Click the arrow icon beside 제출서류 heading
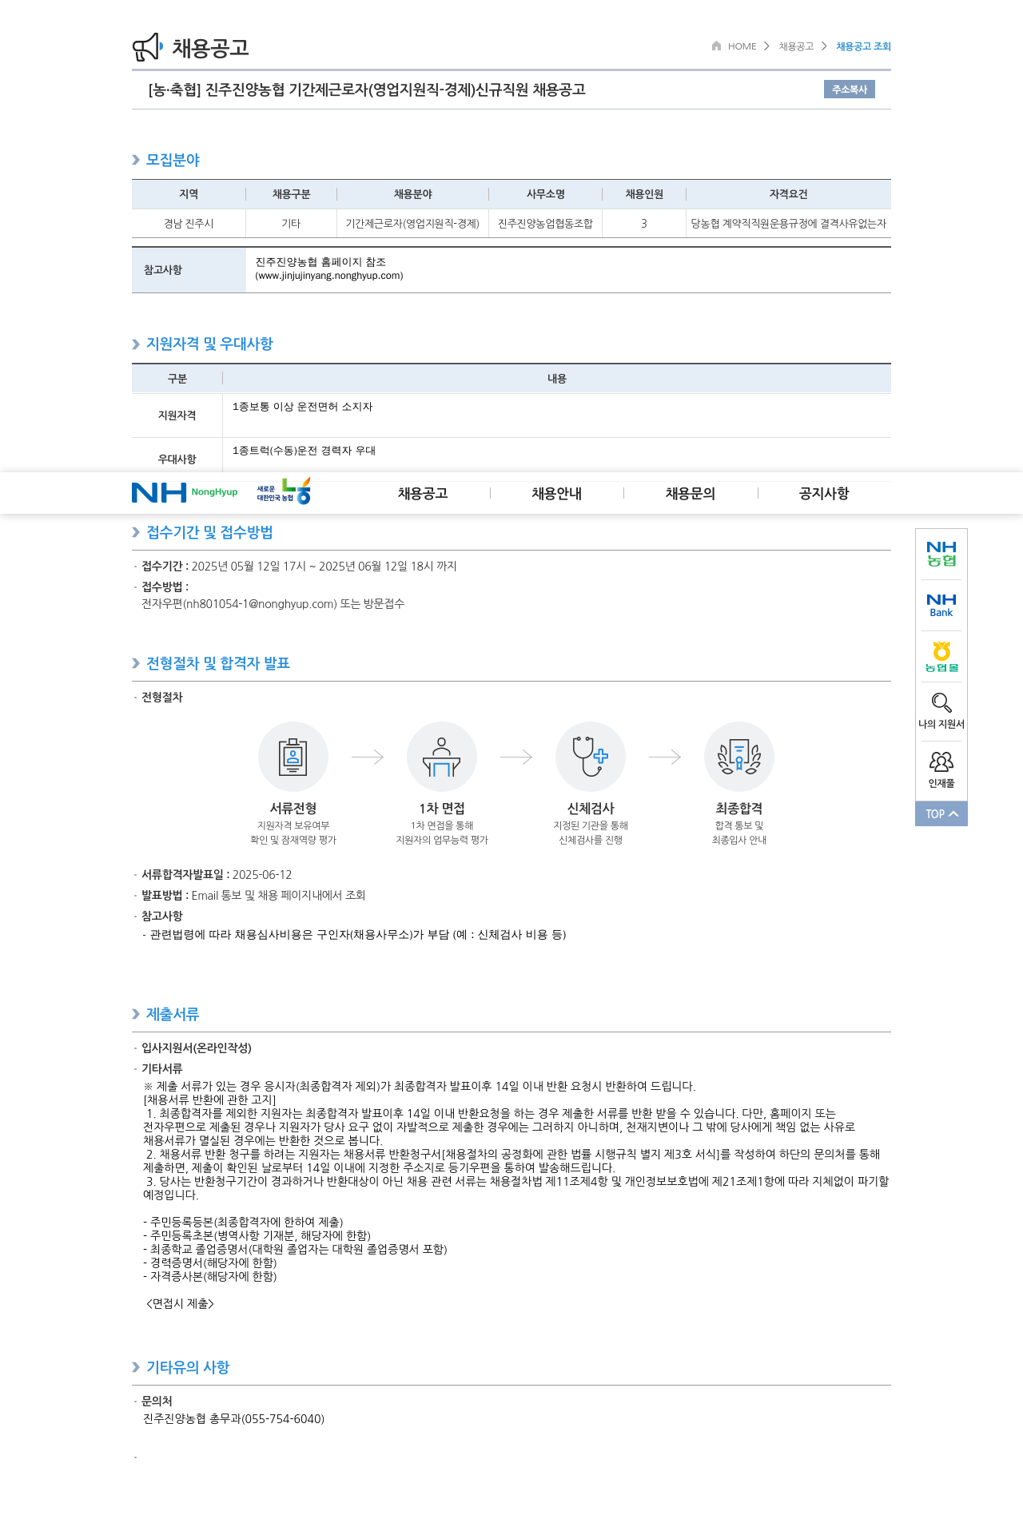 pos(136,1014)
